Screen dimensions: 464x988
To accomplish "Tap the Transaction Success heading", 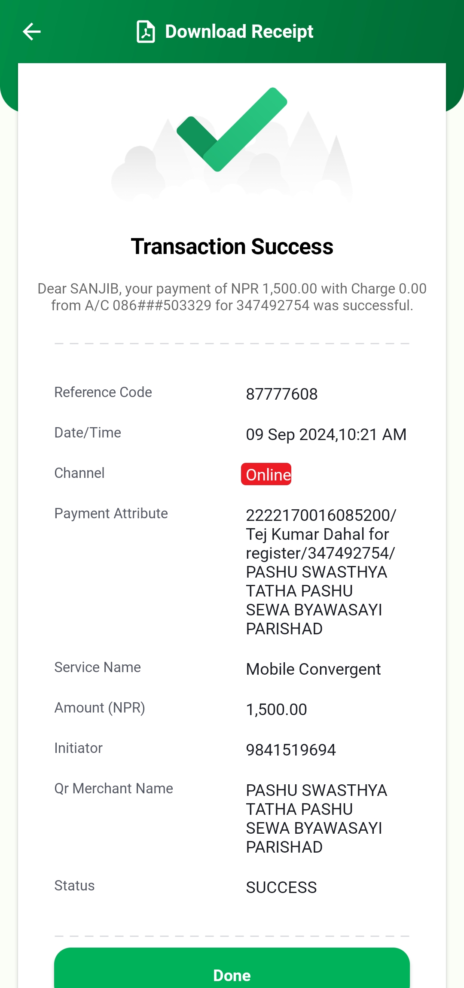I will pos(232,247).
